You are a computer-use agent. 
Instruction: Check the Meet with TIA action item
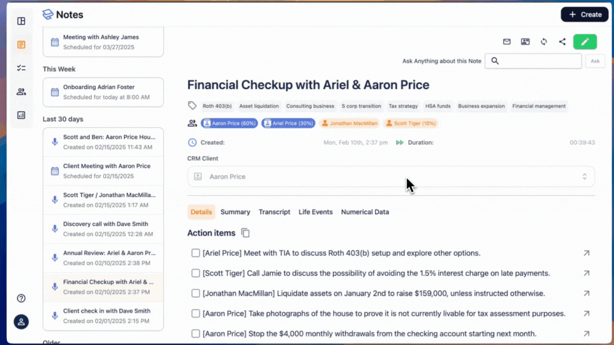click(x=196, y=253)
